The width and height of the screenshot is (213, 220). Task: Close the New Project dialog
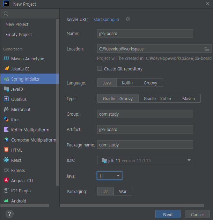[208, 4]
